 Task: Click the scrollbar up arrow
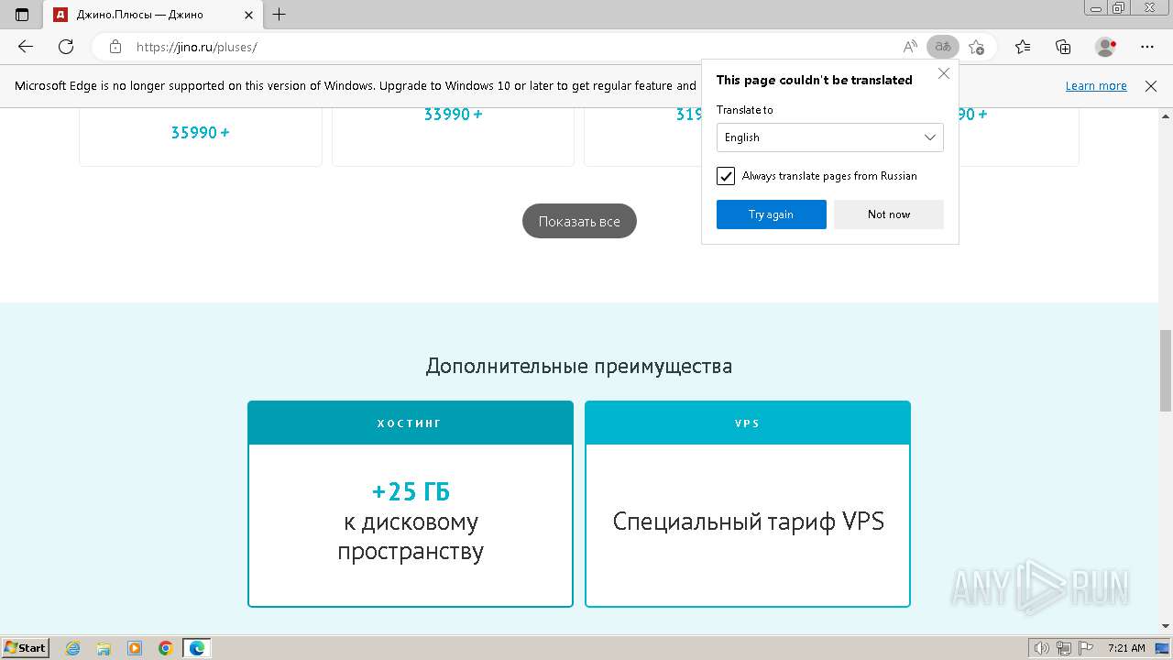[x=1166, y=115]
